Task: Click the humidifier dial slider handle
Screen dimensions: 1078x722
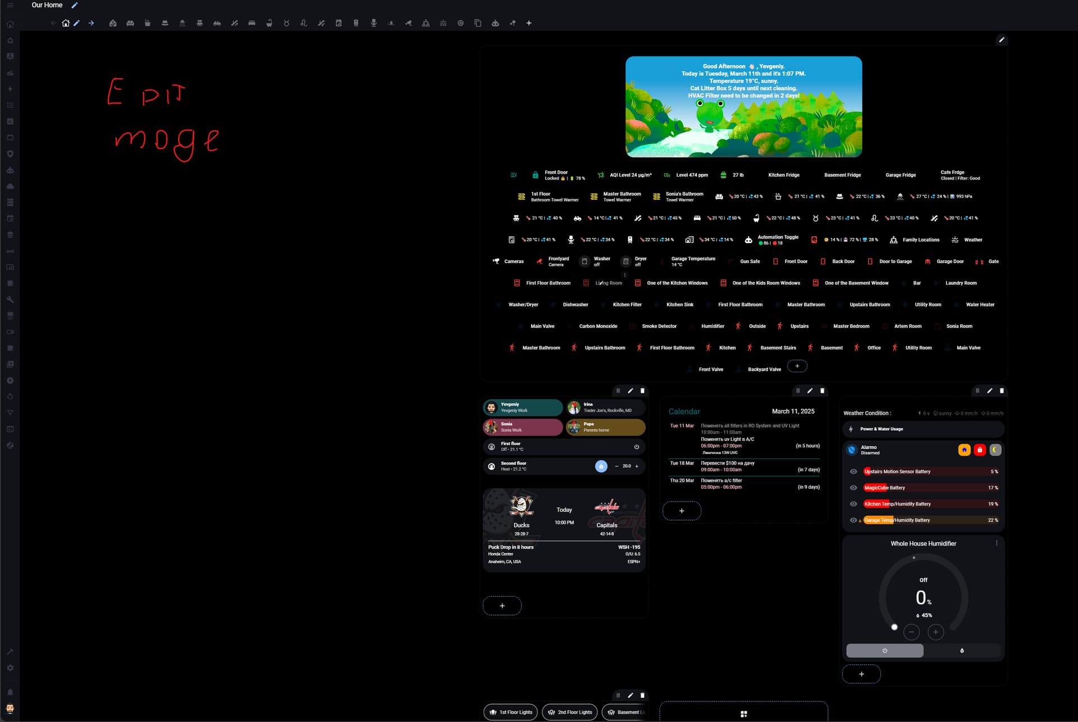Action: click(894, 627)
